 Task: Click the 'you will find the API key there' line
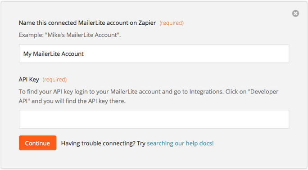[85, 101]
